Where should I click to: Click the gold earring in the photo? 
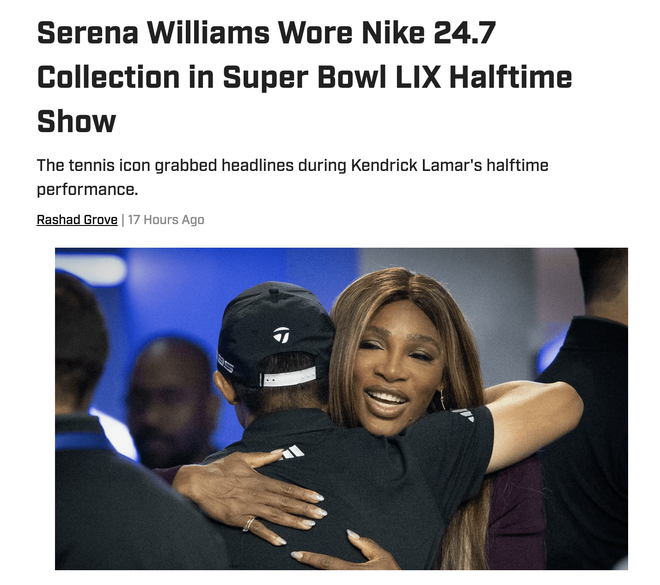443,398
